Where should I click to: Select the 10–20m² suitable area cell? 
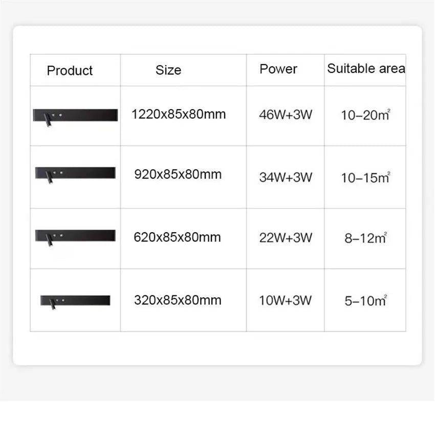[x=365, y=115]
